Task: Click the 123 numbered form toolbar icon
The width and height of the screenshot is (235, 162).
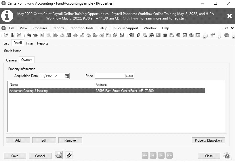Action: point(171,35)
